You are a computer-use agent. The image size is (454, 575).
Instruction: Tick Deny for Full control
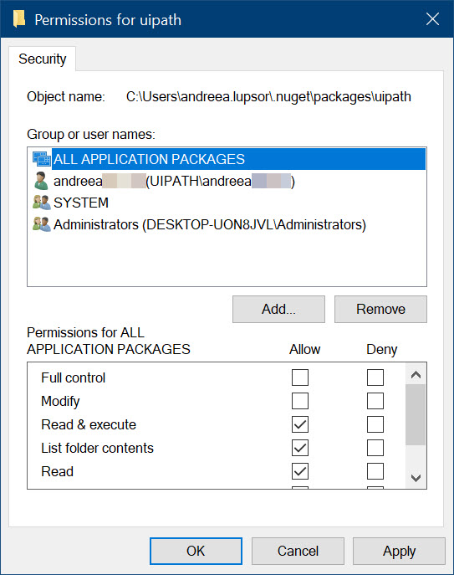[375, 377]
